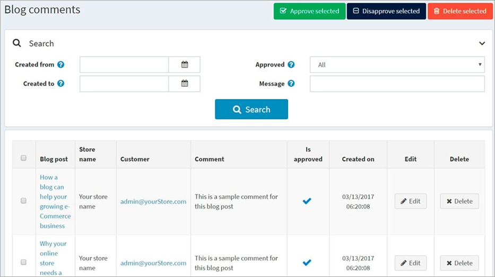Click help icon beside Created to label
495x277 pixels.
(x=61, y=84)
